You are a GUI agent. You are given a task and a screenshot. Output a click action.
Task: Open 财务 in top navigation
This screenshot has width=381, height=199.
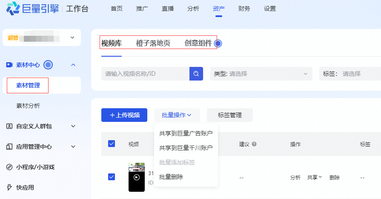tap(244, 9)
